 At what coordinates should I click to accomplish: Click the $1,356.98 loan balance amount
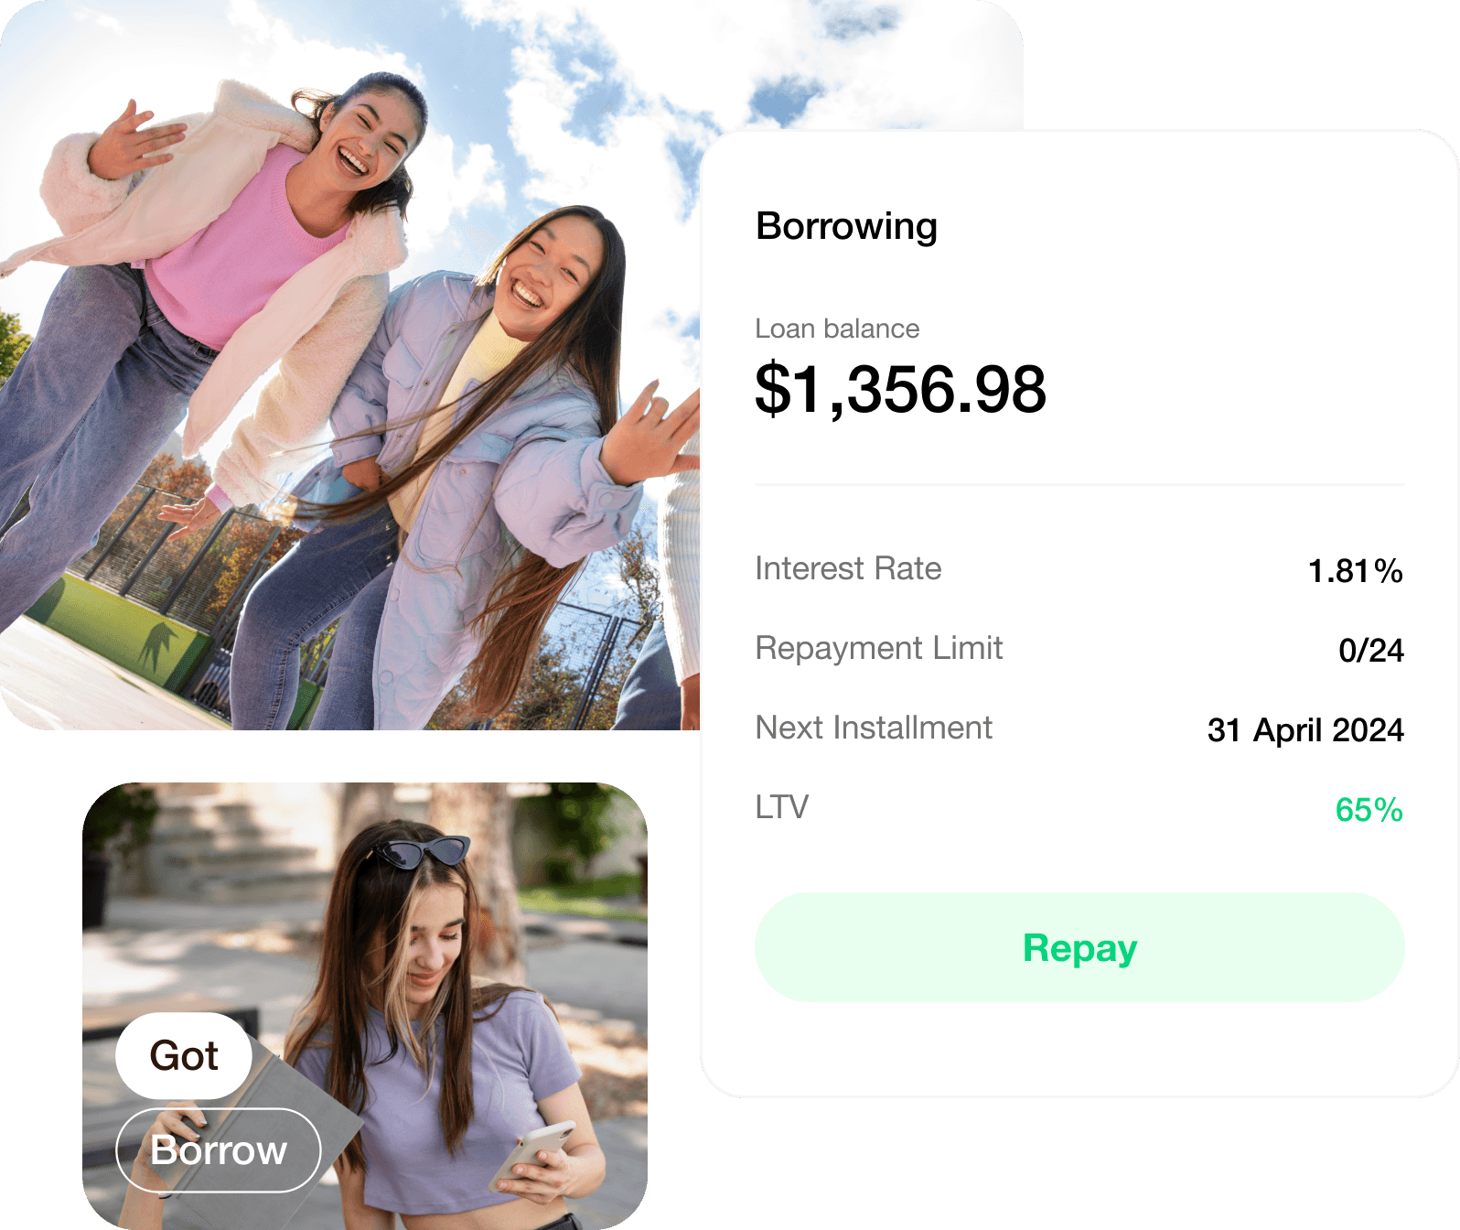[900, 389]
